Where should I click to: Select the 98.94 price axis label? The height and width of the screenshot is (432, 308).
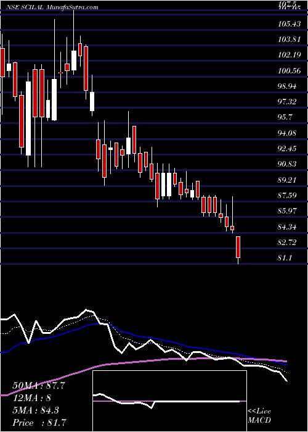[288, 86]
